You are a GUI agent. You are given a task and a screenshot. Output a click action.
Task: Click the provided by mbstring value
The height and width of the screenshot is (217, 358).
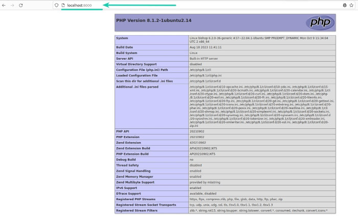[x=205, y=182]
